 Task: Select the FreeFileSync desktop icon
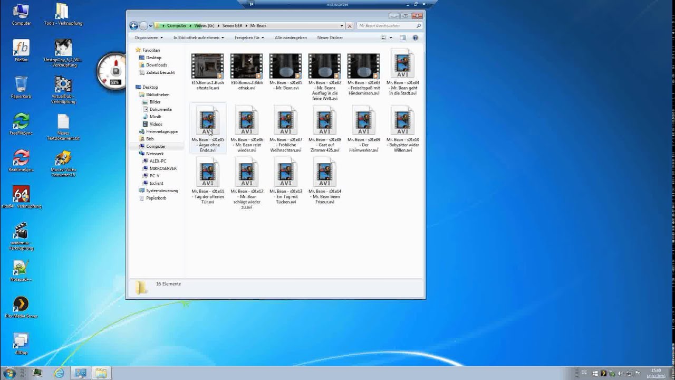(x=21, y=124)
